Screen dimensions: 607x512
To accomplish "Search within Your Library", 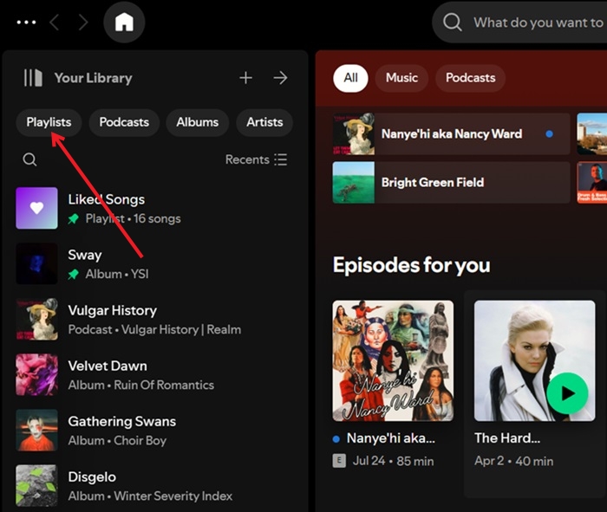I will 29,159.
